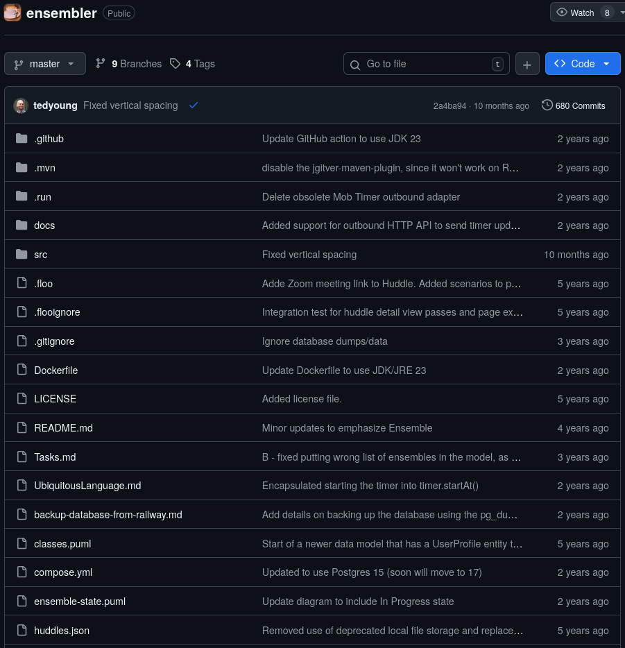The image size is (625, 648).
Task: Click the Tags icon with 4 Tags
Action: tap(175, 64)
